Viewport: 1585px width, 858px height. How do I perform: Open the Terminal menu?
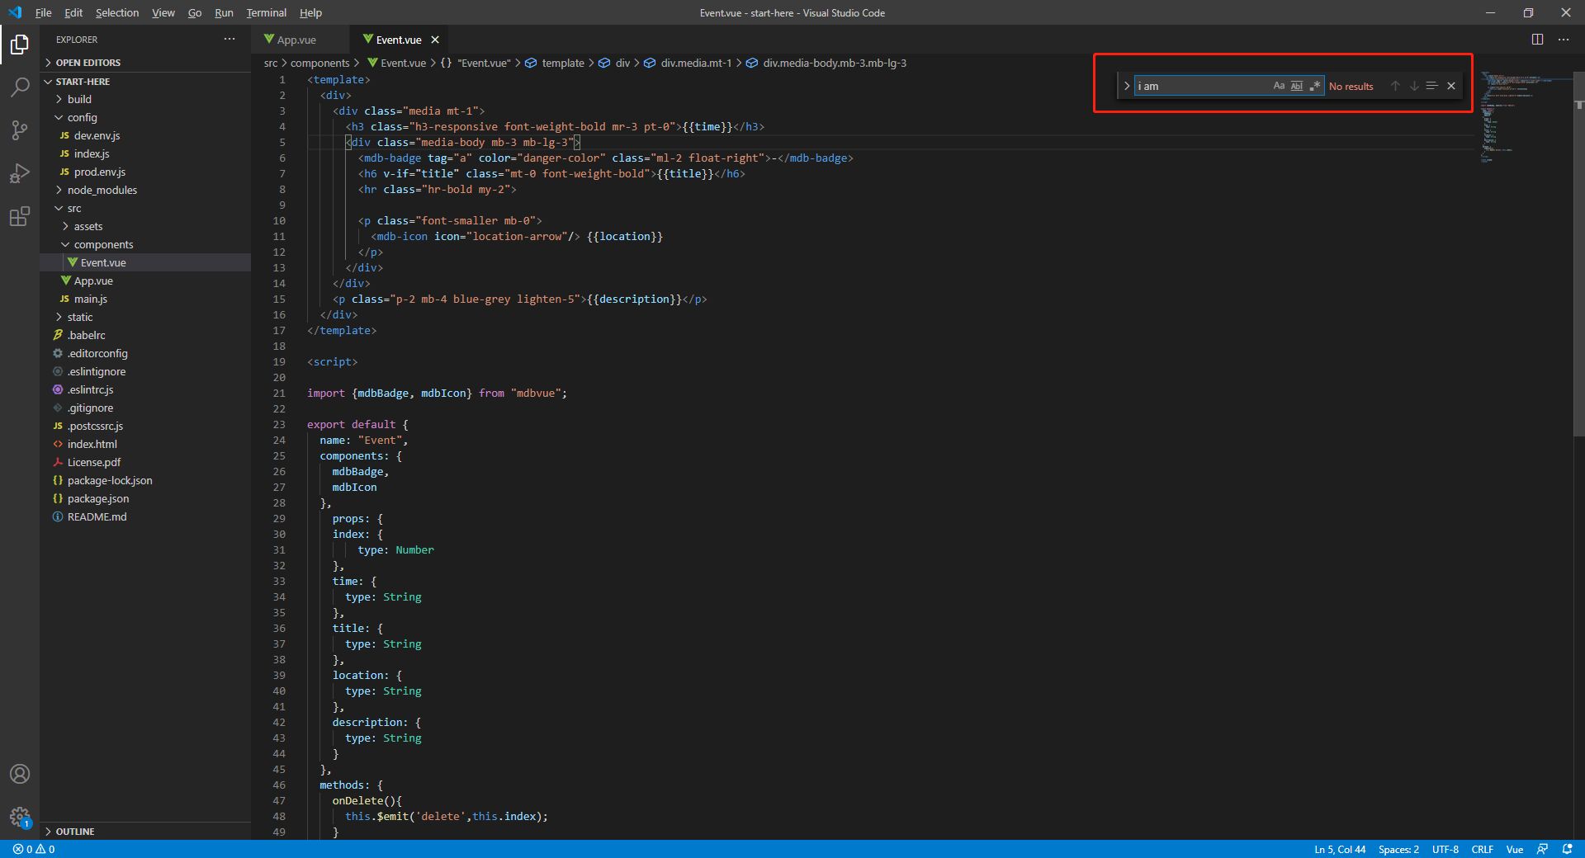[x=266, y=12]
